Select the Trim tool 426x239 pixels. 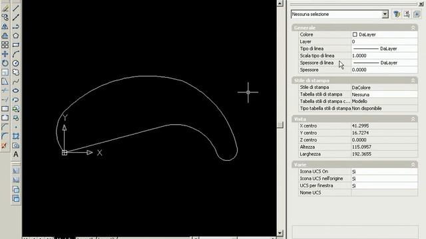click(x=5, y=90)
